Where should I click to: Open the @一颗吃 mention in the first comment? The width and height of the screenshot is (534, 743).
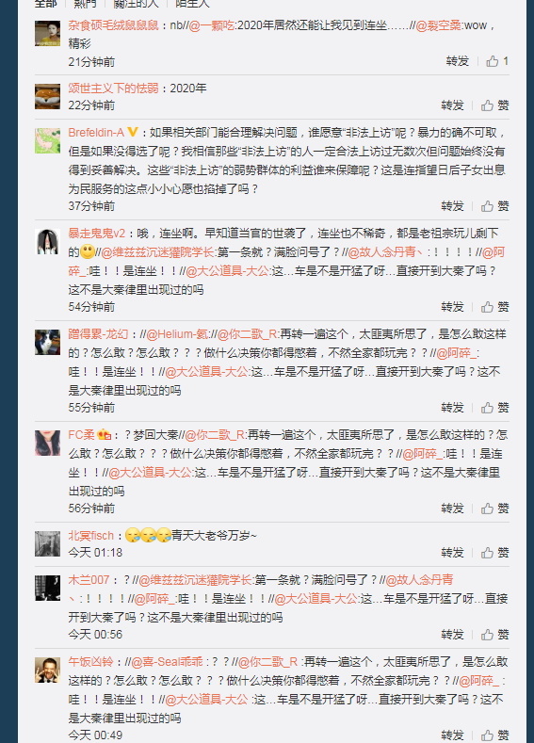point(211,25)
